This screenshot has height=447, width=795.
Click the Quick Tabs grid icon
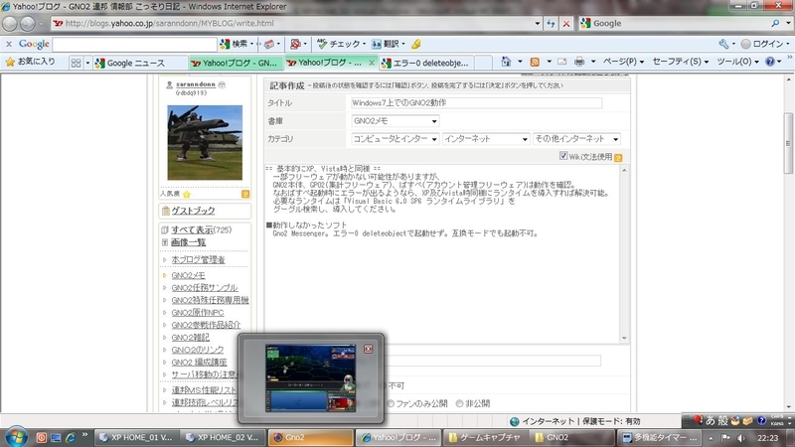coord(77,63)
